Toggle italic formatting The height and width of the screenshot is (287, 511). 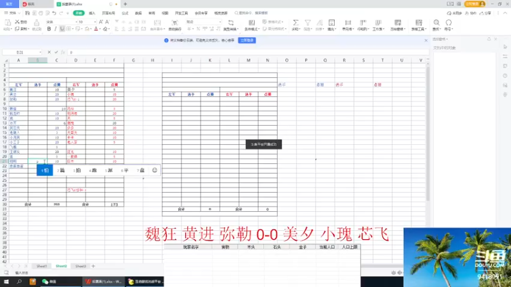pyautogui.click(x=56, y=29)
